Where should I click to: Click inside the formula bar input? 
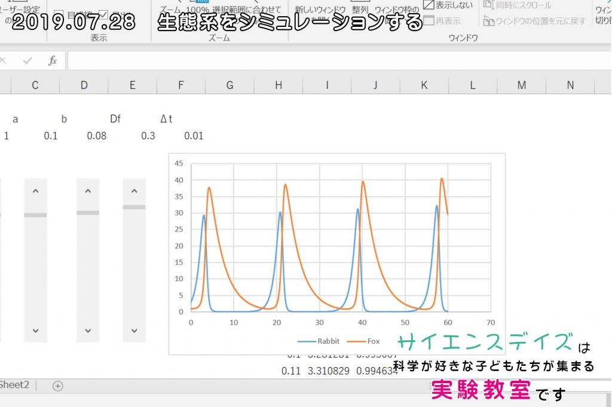(x=339, y=61)
